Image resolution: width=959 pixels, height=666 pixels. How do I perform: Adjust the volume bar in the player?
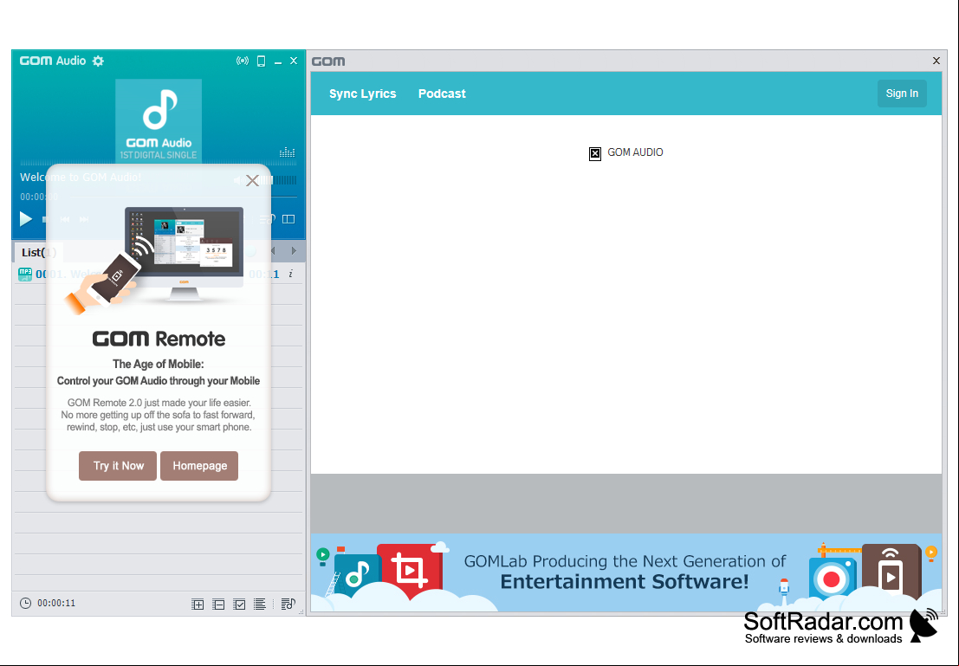tap(280, 180)
